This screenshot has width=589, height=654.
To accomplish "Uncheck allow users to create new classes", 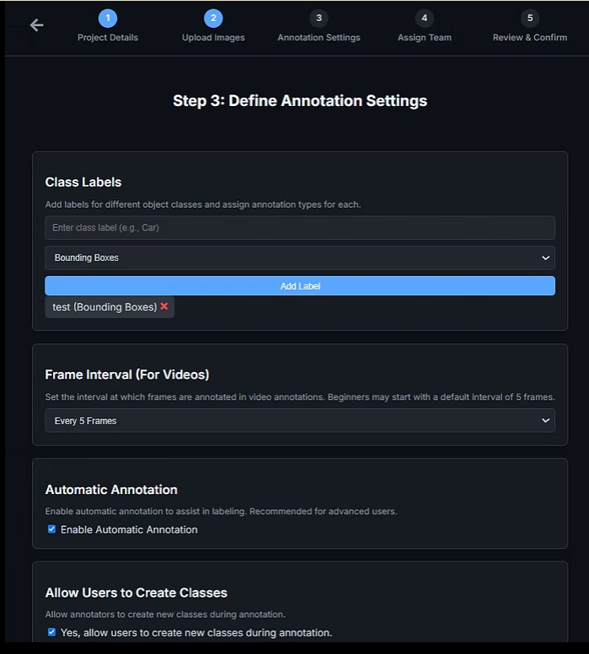I will click(51, 632).
